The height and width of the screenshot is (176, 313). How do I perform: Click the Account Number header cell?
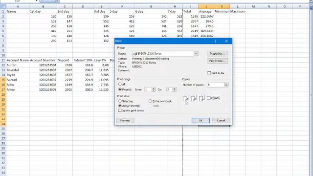click(43, 60)
